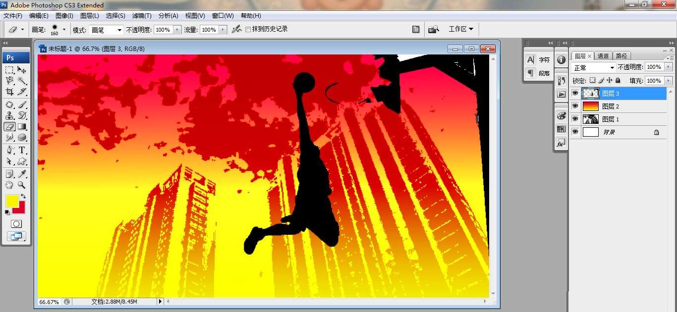
Task: Reset default foreground and background colors
Action: point(7,212)
